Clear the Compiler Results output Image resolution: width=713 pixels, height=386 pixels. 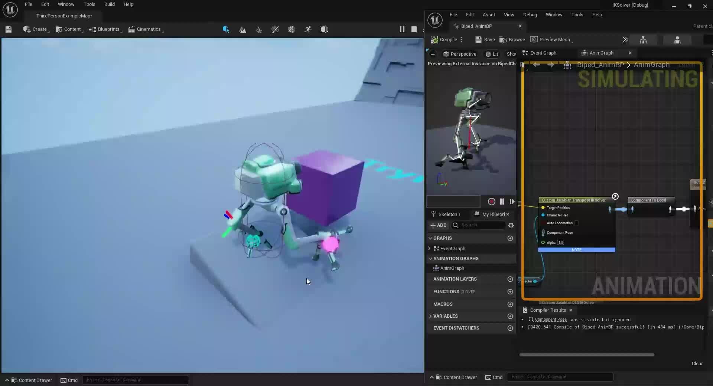[x=697, y=363]
